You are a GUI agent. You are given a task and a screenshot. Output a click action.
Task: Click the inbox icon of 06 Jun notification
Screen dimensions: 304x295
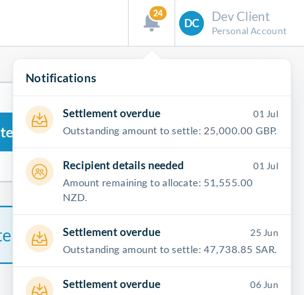pos(40,286)
